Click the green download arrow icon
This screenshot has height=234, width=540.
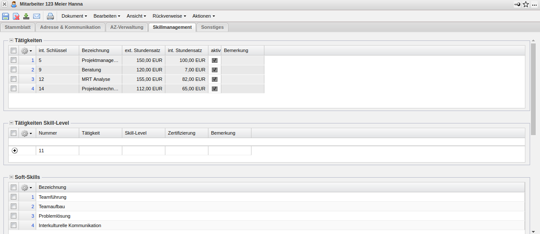pos(26,16)
